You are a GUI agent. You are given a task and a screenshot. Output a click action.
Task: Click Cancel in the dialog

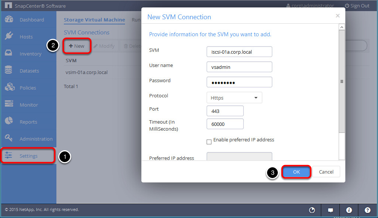[x=326, y=172]
